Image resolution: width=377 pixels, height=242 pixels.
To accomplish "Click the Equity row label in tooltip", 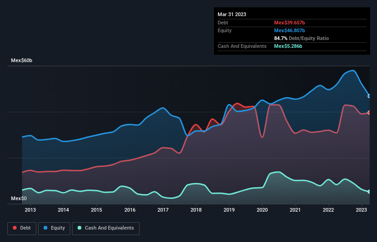I will [225, 30].
